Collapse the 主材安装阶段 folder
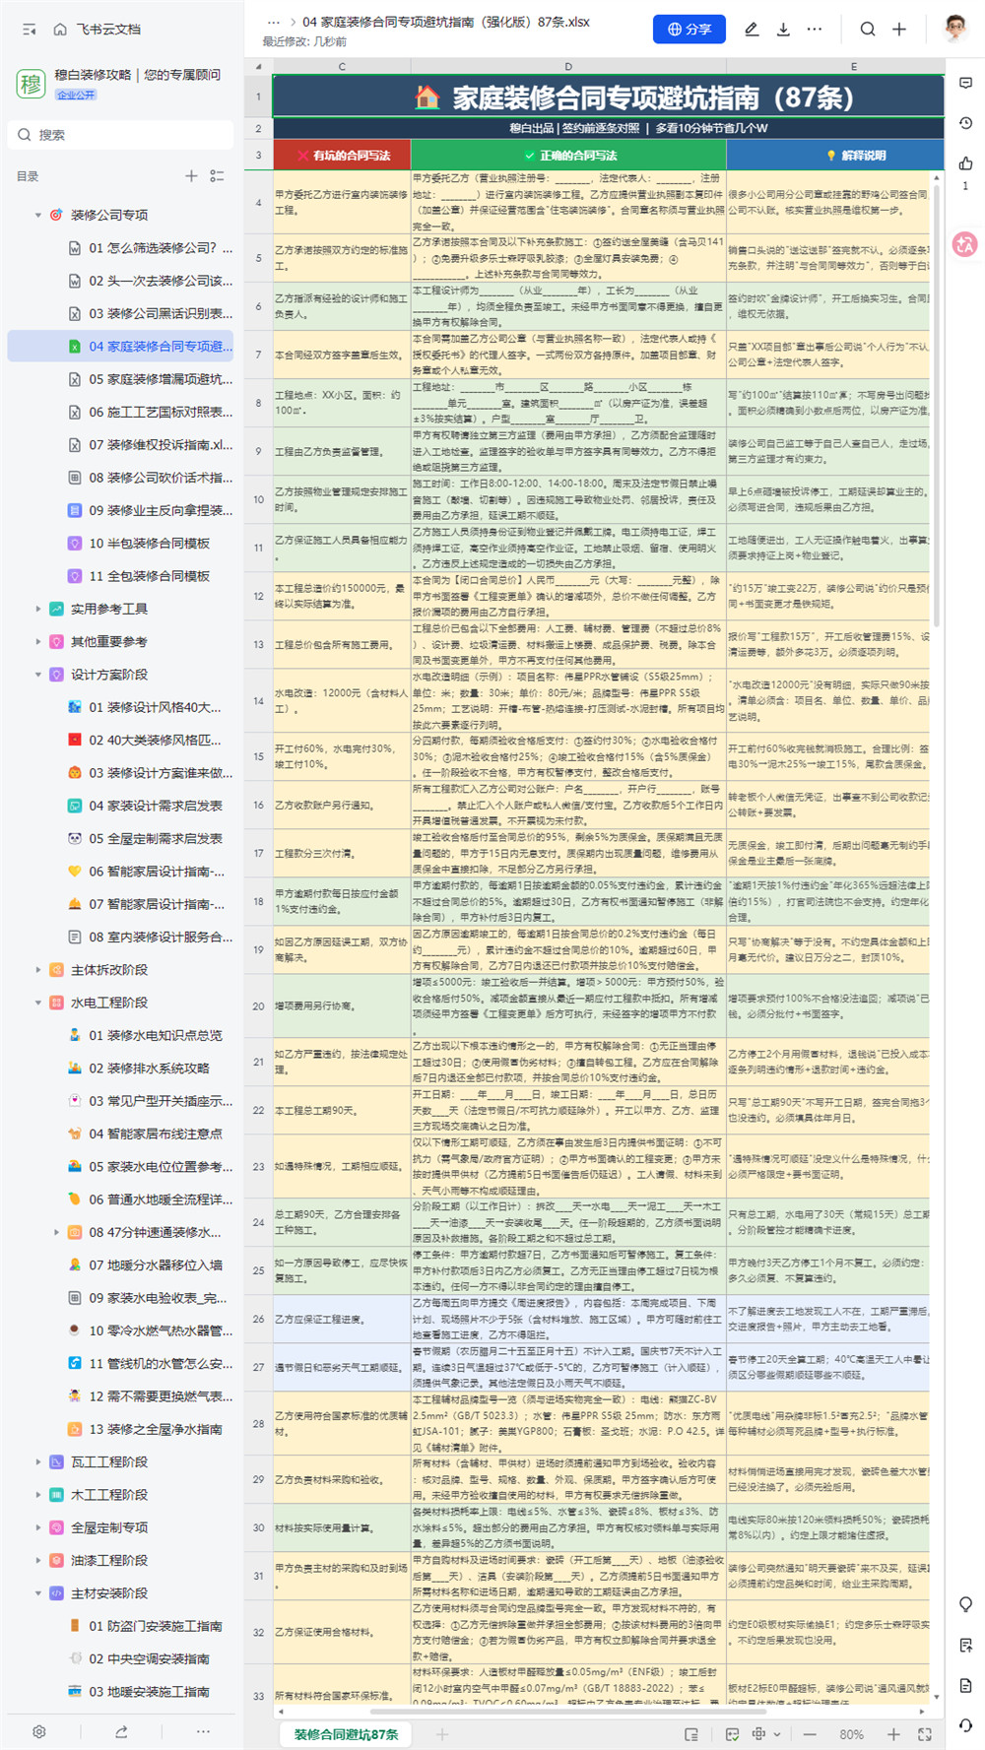Screen dimensions: 985x1750 pos(38,1592)
